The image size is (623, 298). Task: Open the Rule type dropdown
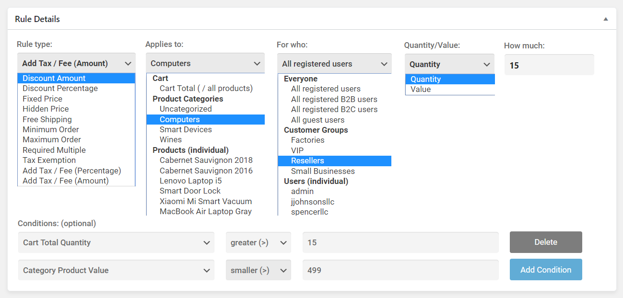tap(76, 63)
